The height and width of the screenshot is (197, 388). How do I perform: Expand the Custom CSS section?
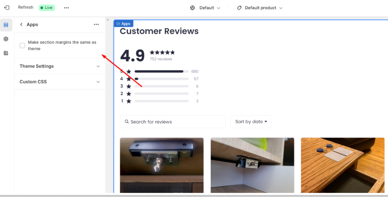click(x=60, y=82)
